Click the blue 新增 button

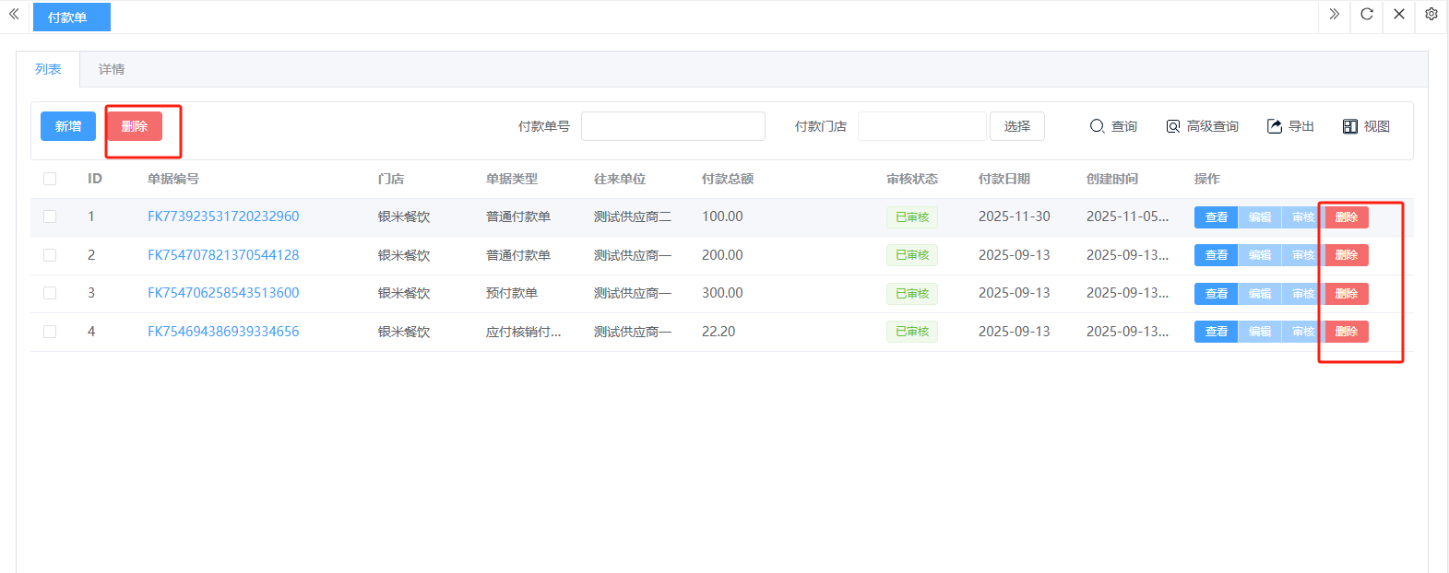pos(68,126)
